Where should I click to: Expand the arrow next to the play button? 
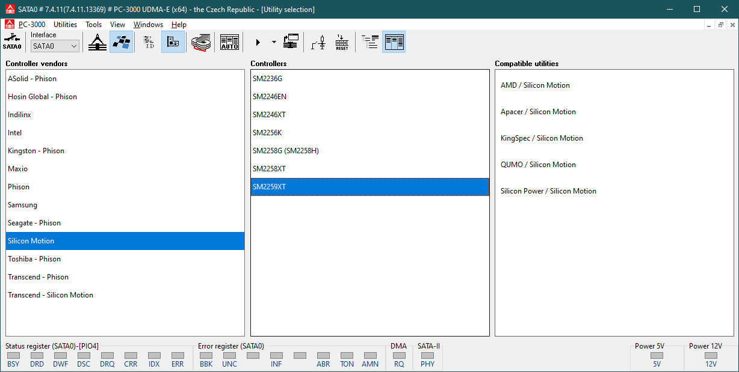coord(274,42)
